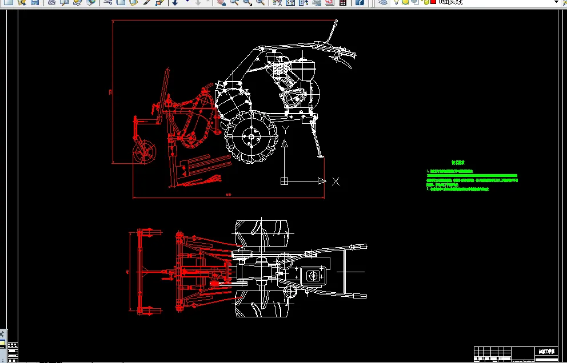Open the Zoom Window flyout

pyautogui.click(x=247, y=2)
